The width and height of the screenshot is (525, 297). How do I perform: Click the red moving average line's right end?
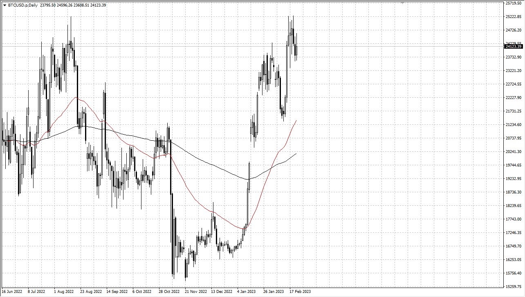296,121
